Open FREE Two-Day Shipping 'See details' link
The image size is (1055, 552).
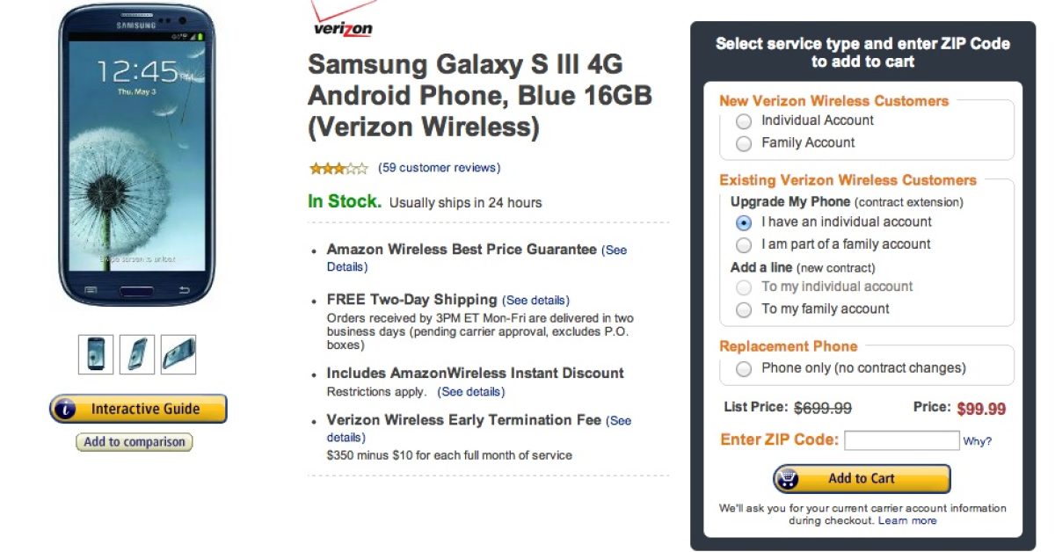click(x=536, y=301)
